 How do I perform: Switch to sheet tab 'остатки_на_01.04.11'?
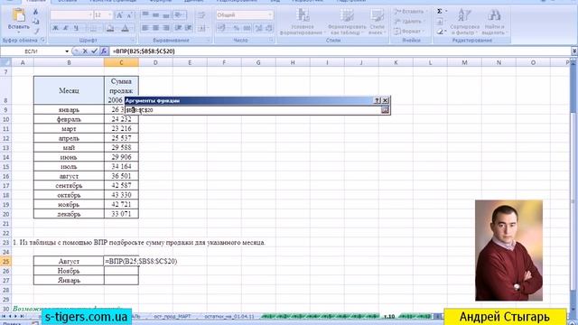coord(229,317)
